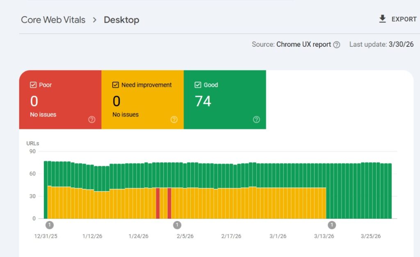Click the first red Poor bar in chart
This screenshot has height=257, width=420.
pyautogui.click(x=157, y=203)
